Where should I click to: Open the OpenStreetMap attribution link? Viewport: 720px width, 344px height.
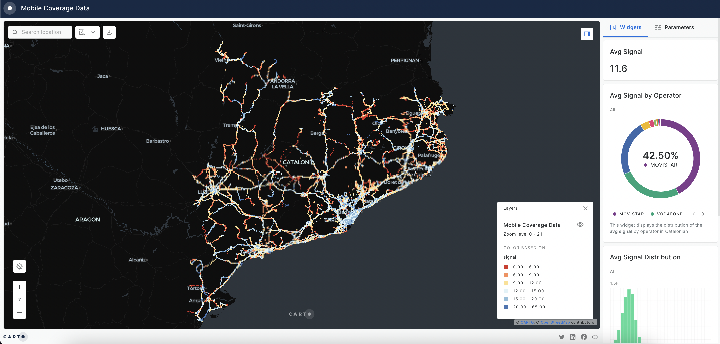(555, 322)
